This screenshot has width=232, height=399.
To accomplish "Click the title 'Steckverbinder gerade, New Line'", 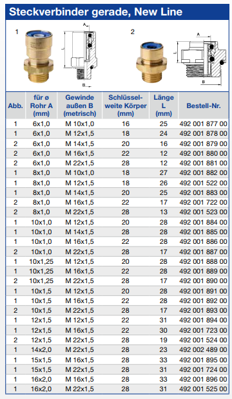I will click(x=95, y=12).
